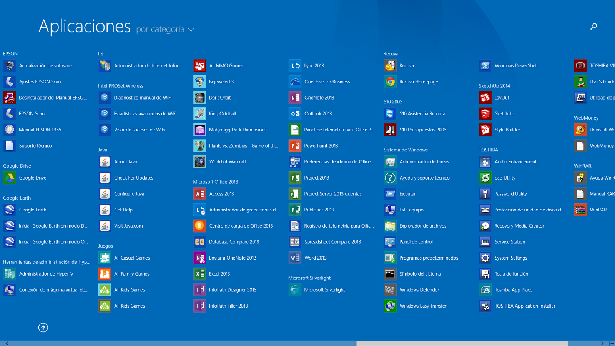The width and height of the screenshot is (615, 346).
Task: Select the 'Configure Java' label
Action: coord(129,194)
